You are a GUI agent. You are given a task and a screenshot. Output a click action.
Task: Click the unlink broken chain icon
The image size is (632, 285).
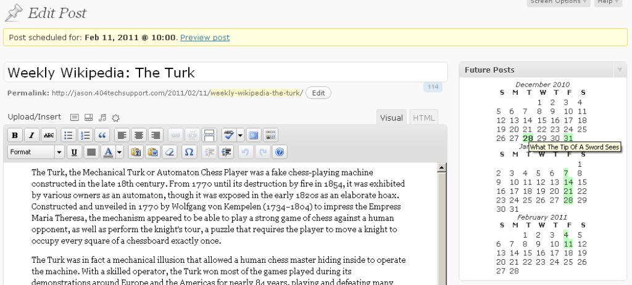click(193, 135)
